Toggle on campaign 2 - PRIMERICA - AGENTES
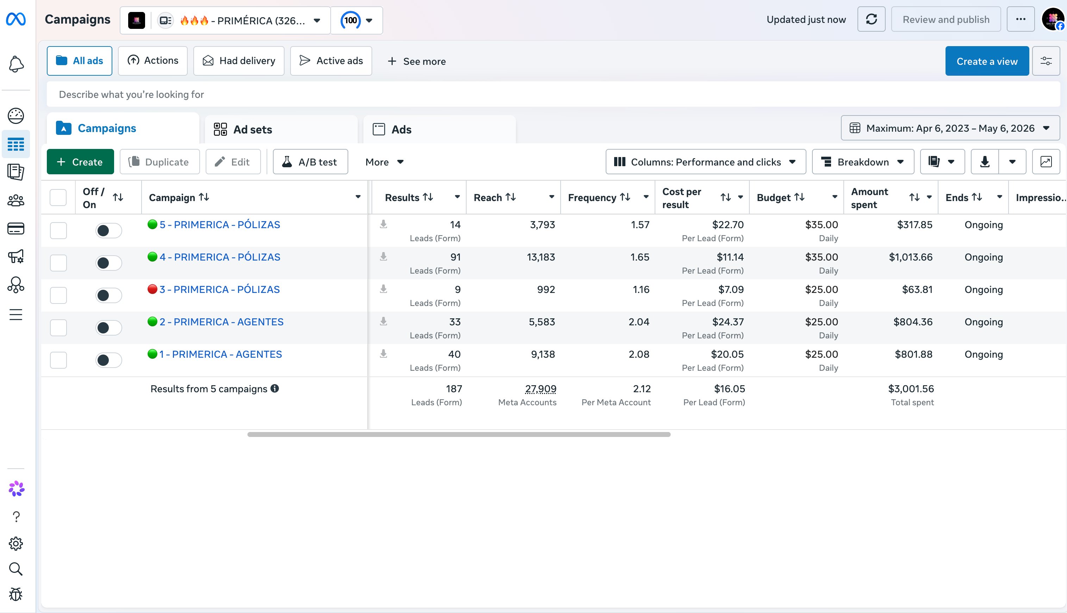 pos(109,327)
